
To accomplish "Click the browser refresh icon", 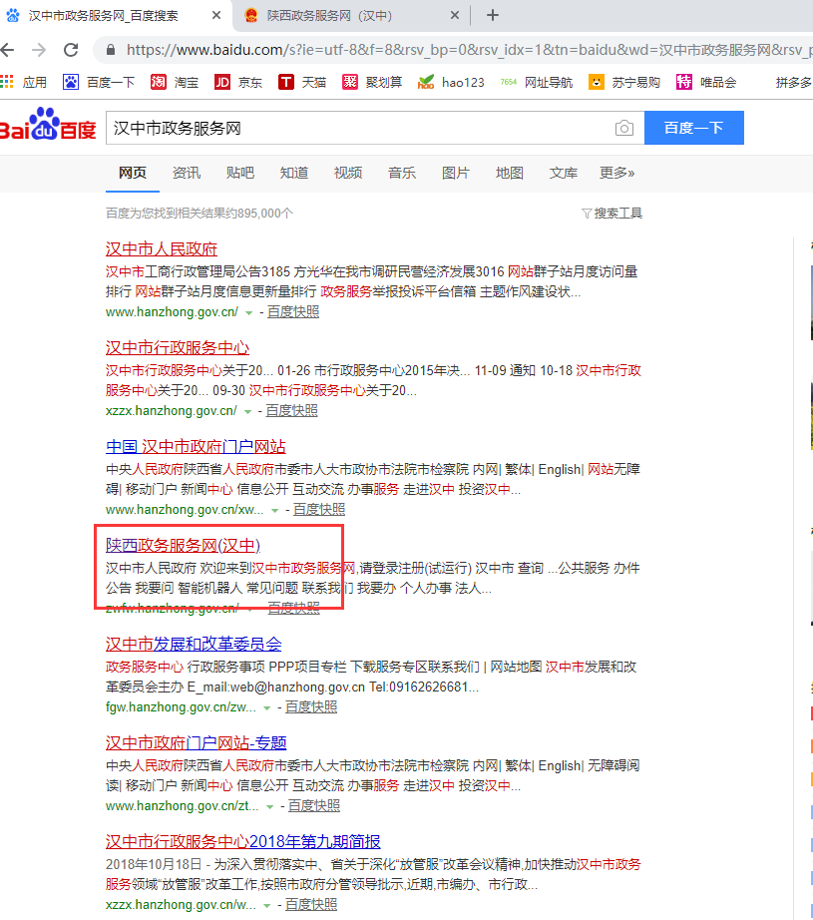I will coord(70,49).
